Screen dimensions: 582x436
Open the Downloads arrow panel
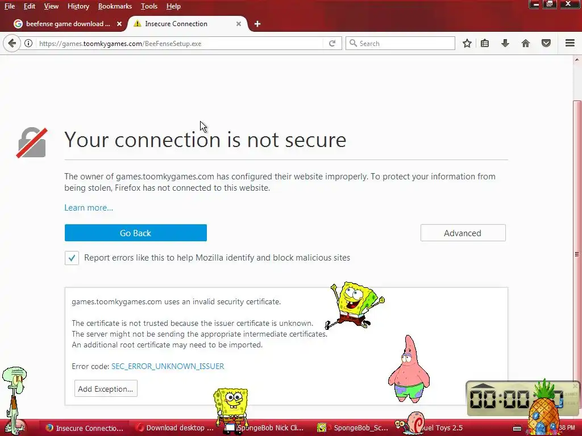pyautogui.click(x=505, y=43)
